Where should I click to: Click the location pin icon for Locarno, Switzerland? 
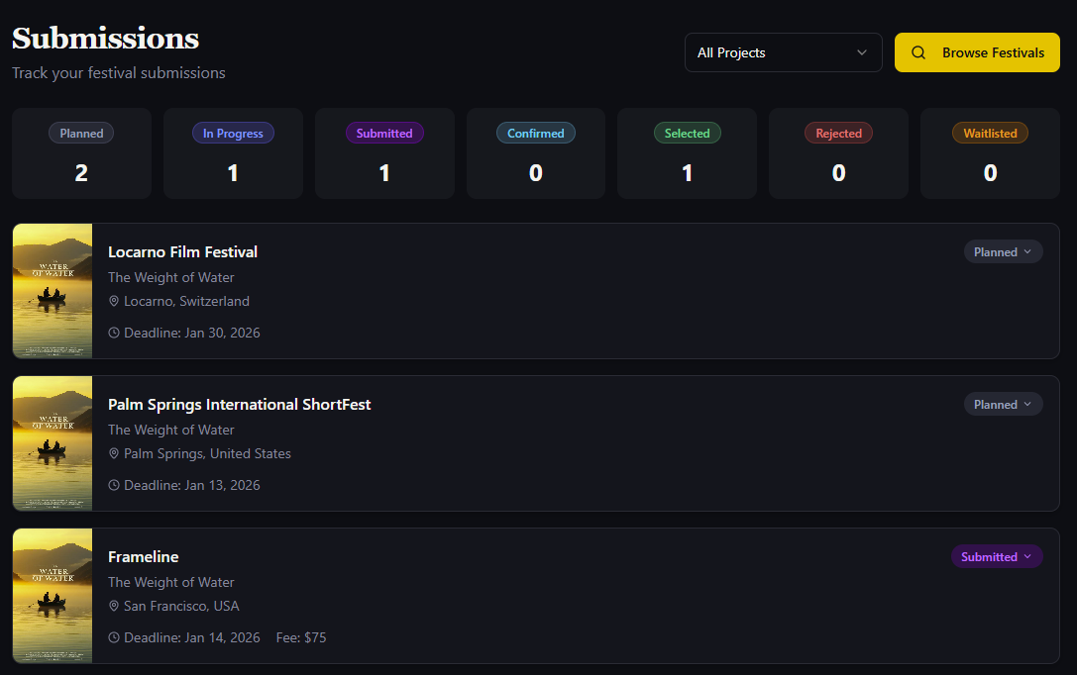click(x=113, y=301)
